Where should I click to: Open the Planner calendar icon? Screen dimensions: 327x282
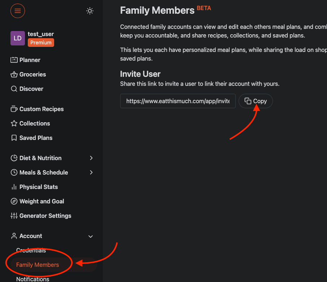14,60
